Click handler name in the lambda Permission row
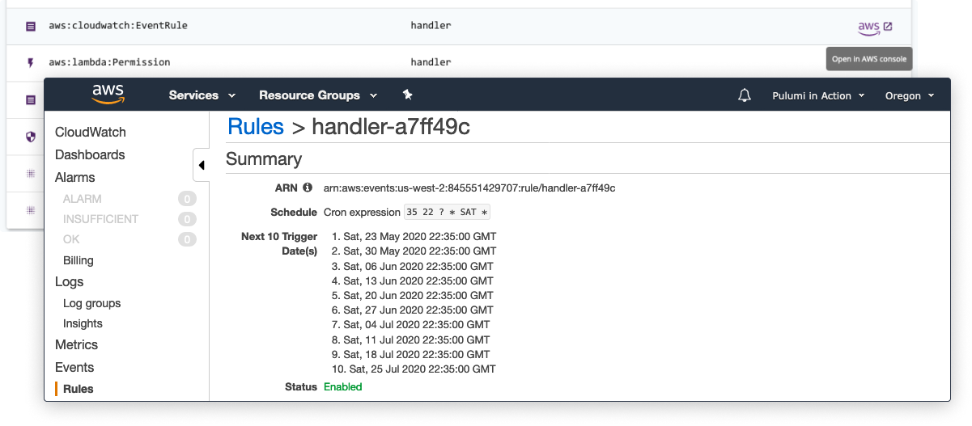972x426 pixels. point(431,62)
